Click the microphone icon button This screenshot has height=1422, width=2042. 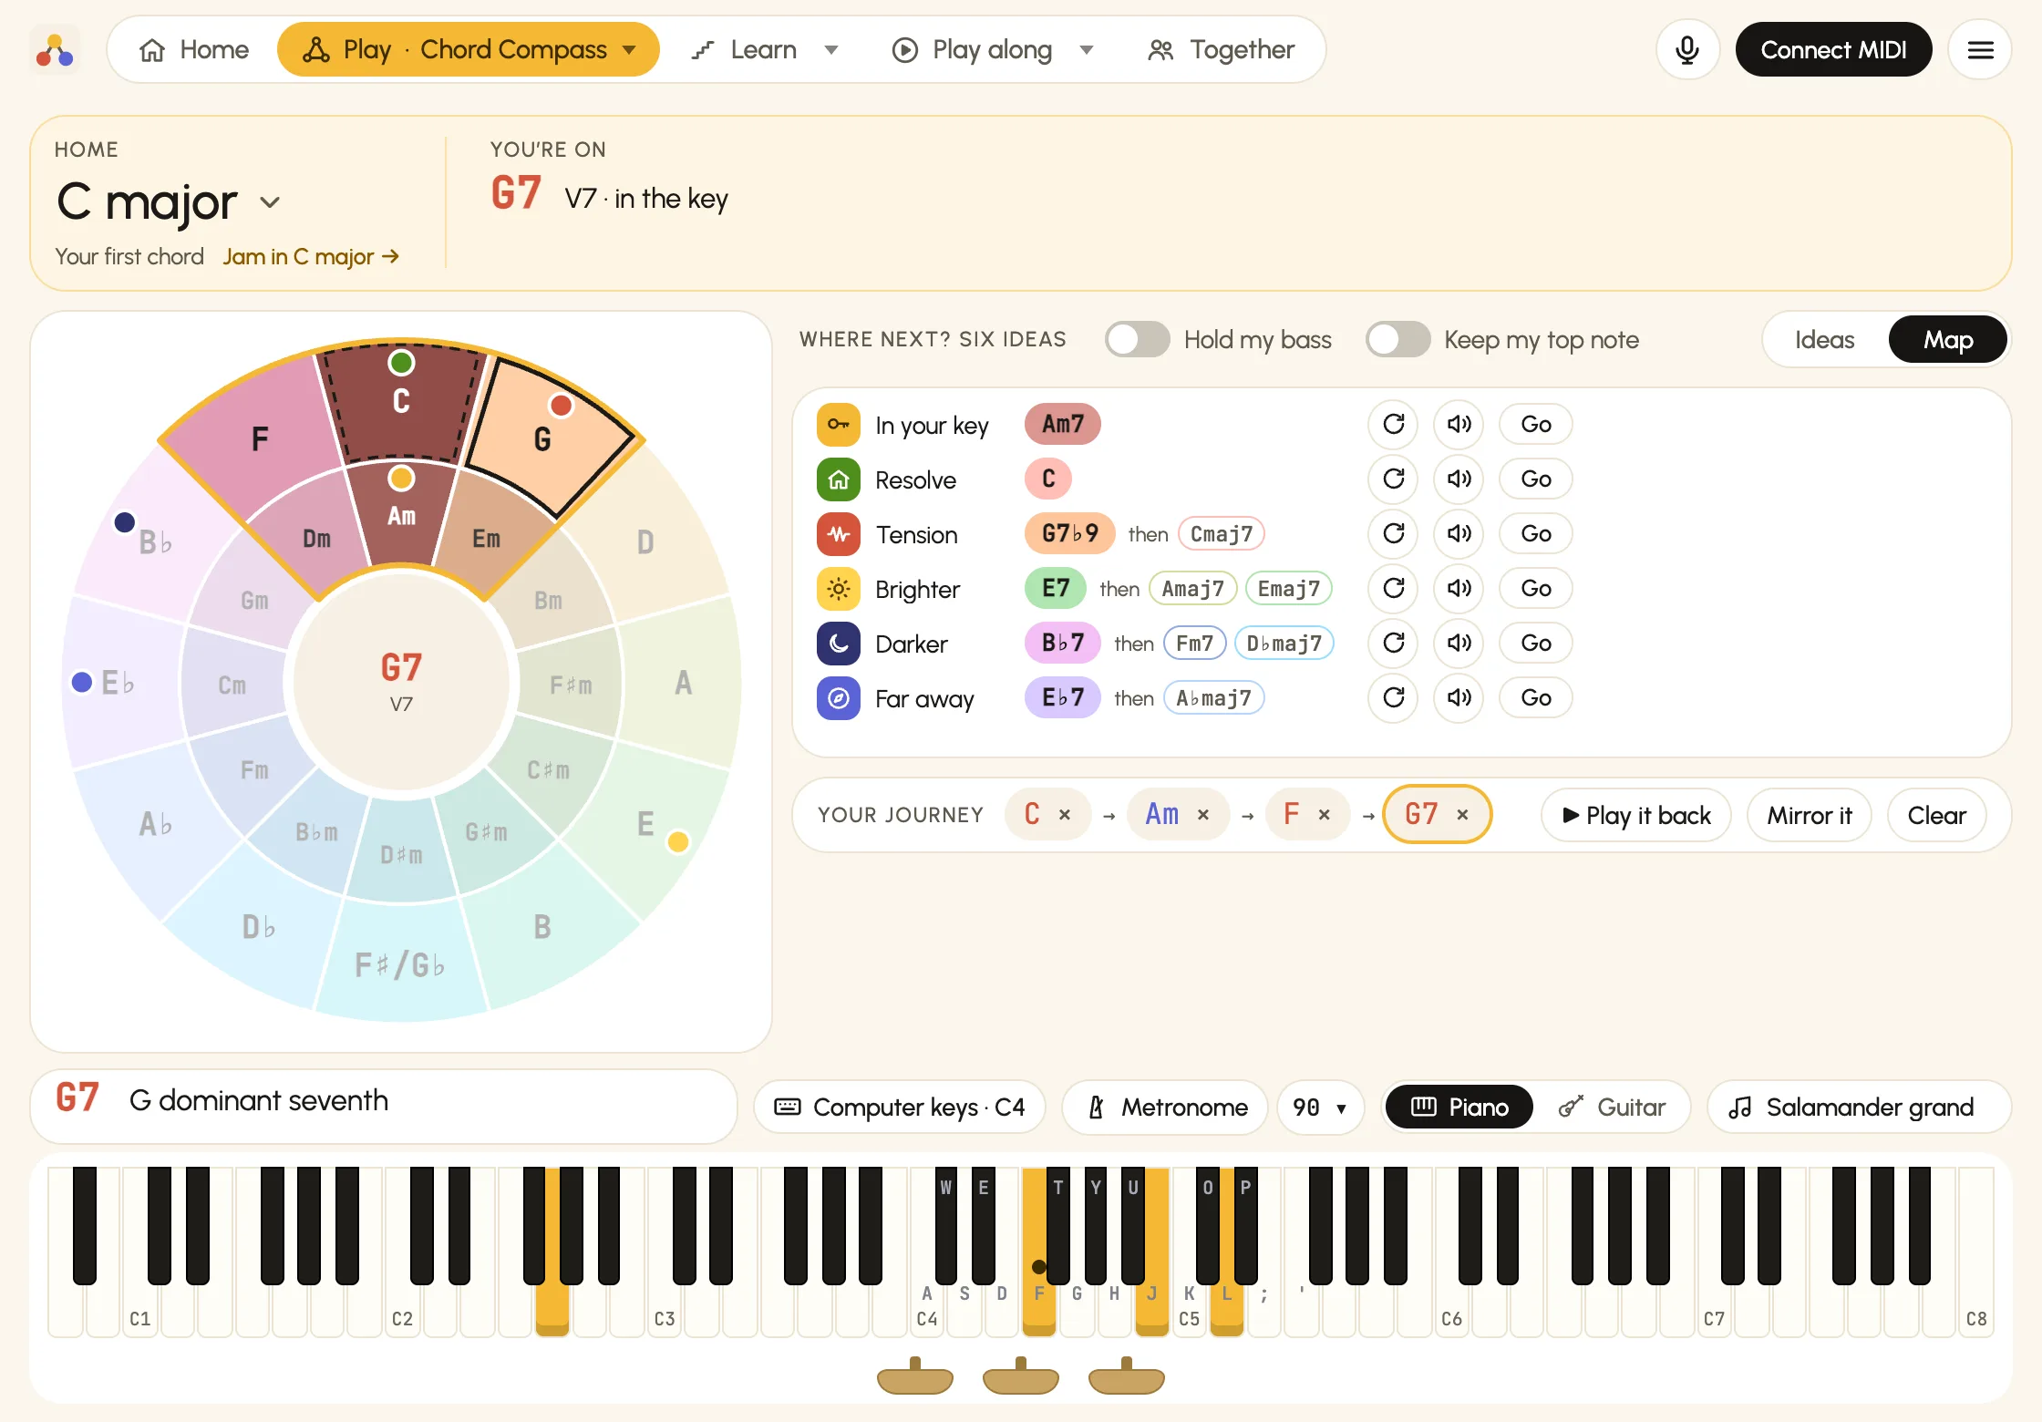[x=1687, y=49]
